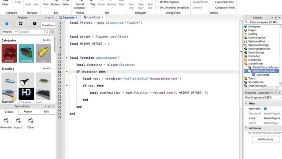Viewport: 282px width, 159px height.
Task: Click the Filter workspace input field
Action: point(263,22)
